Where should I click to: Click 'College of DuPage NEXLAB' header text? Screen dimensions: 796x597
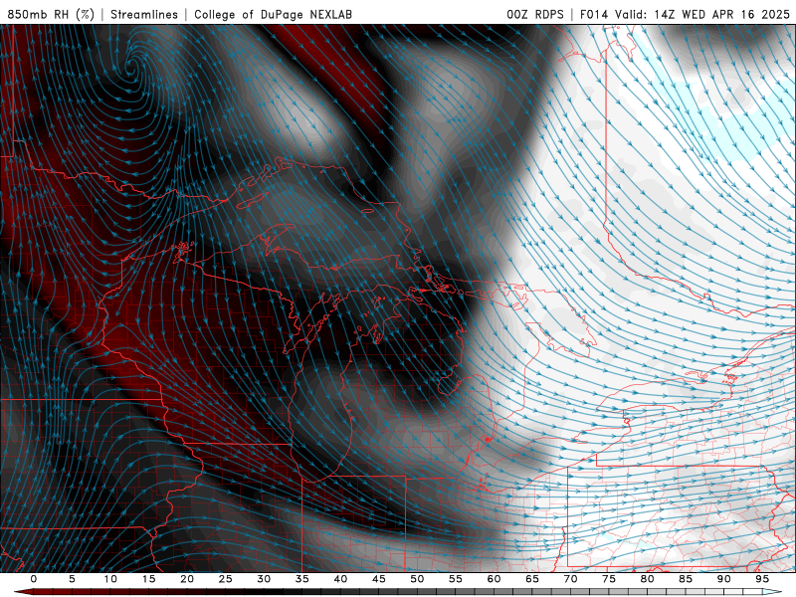click(273, 14)
